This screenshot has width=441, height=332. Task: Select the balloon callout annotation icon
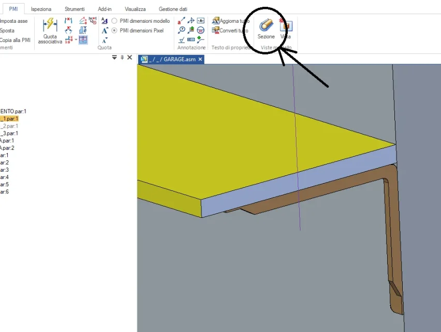click(x=182, y=30)
